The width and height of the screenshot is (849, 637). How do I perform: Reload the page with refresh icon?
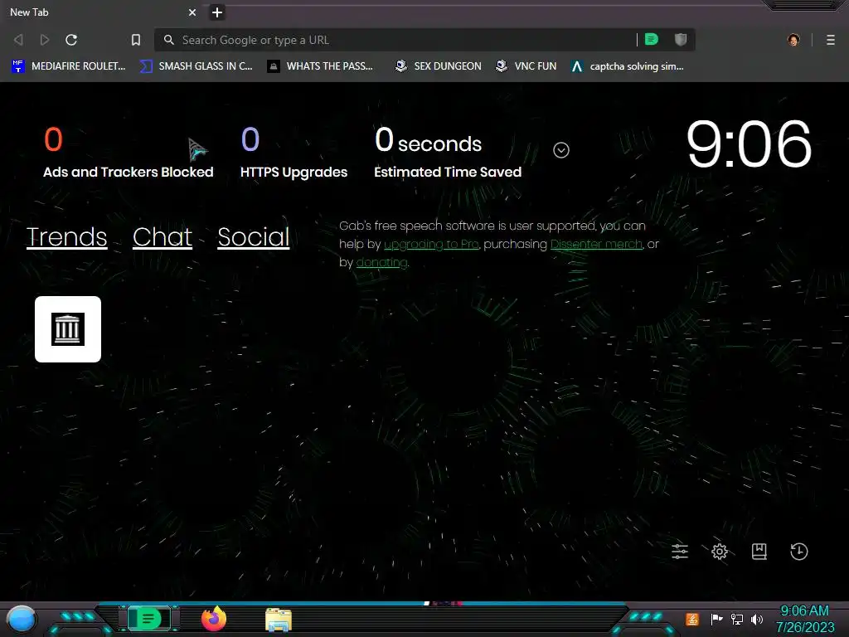point(71,40)
